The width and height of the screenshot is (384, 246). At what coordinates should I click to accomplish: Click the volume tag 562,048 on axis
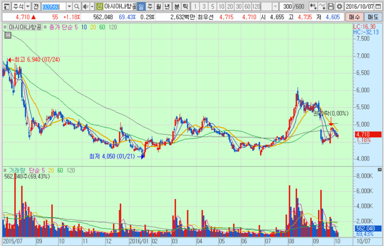click(368, 228)
